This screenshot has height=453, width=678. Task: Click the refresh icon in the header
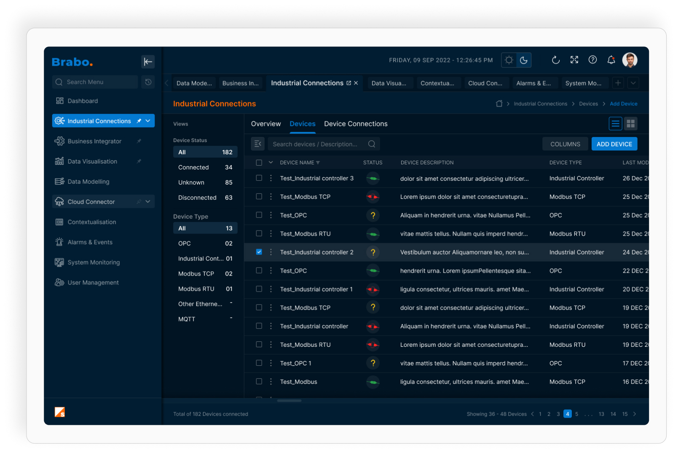click(555, 60)
